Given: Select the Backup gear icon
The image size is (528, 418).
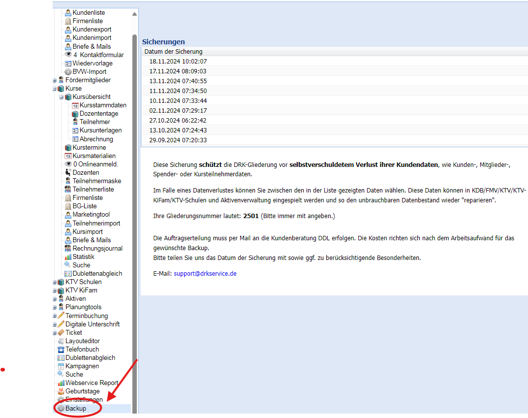Looking at the screenshot, I should [x=61, y=408].
